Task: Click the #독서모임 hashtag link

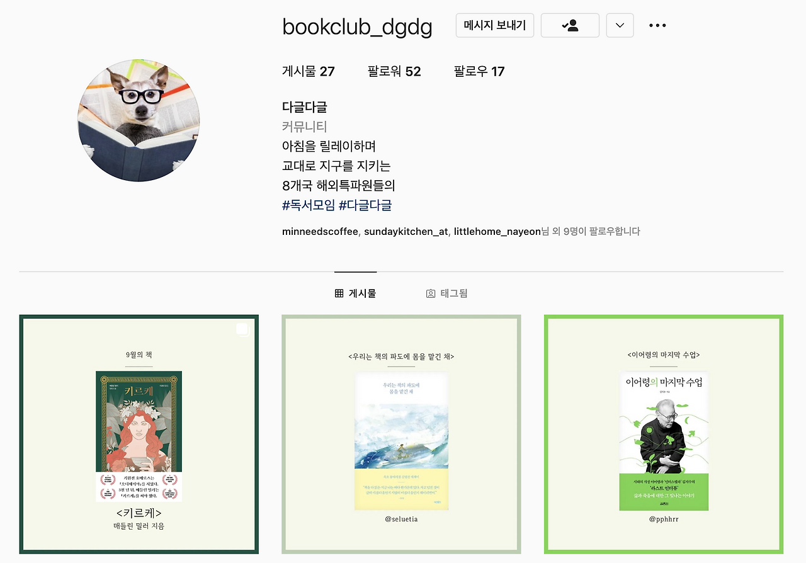Action: 309,205
